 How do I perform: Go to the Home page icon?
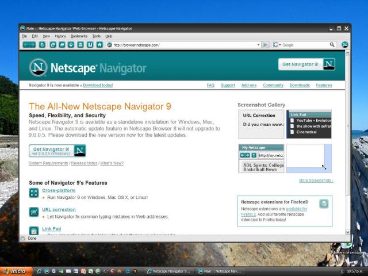click(x=99, y=44)
